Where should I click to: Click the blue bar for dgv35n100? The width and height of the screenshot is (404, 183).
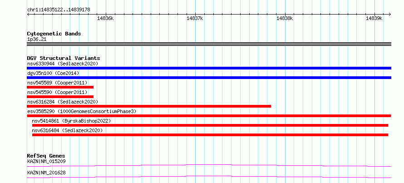(209, 78)
